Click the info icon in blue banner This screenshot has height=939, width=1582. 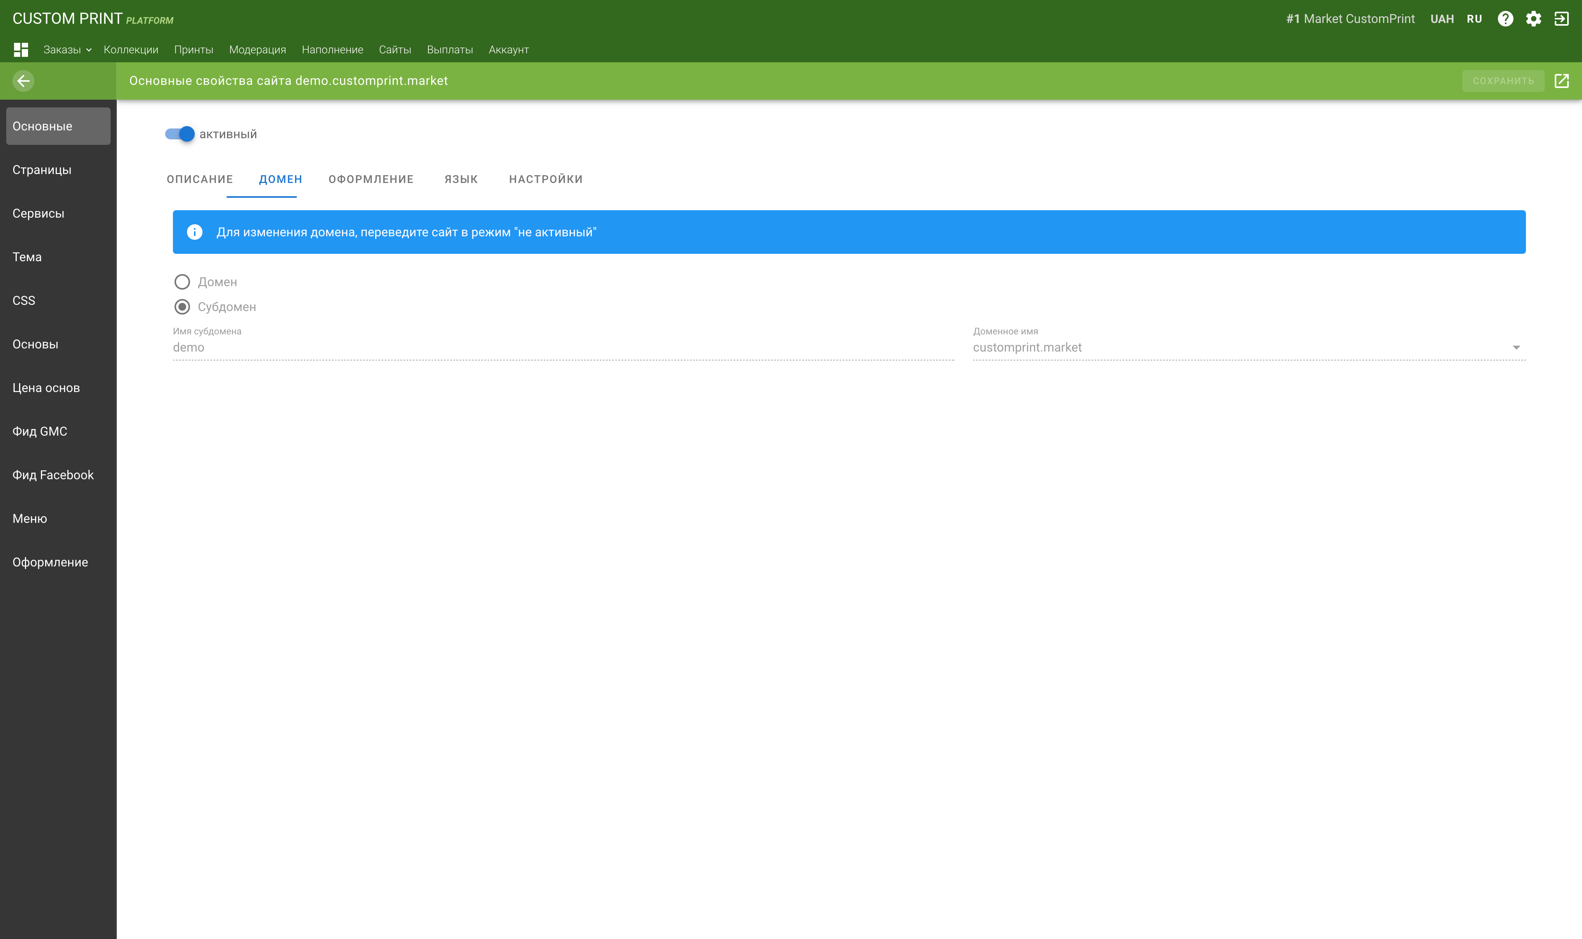click(x=195, y=232)
